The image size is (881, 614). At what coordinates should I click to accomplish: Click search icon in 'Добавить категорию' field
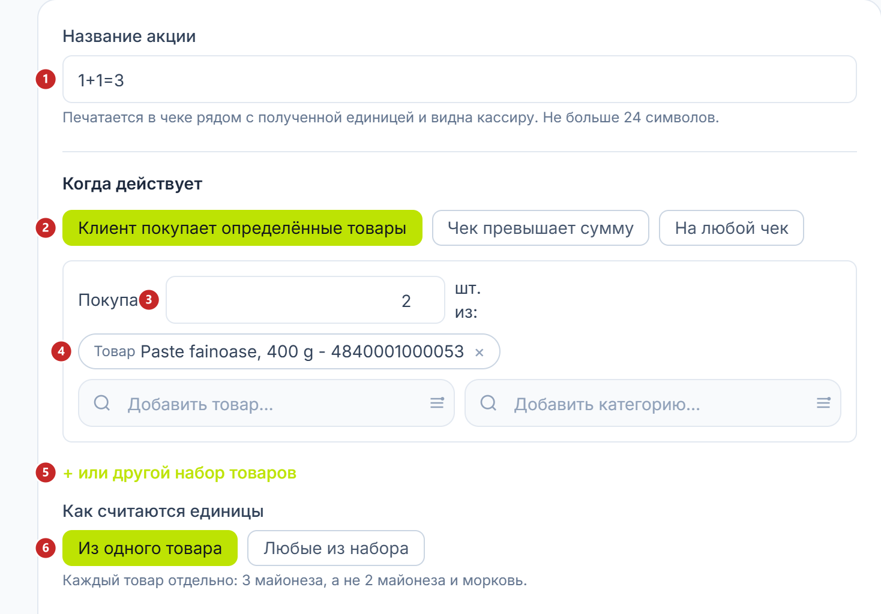(x=489, y=403)
